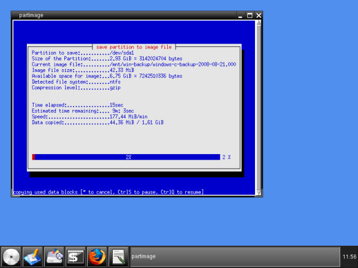
Task: Click the available space 6.75 GiB line
Action: (x=107, y=76)
